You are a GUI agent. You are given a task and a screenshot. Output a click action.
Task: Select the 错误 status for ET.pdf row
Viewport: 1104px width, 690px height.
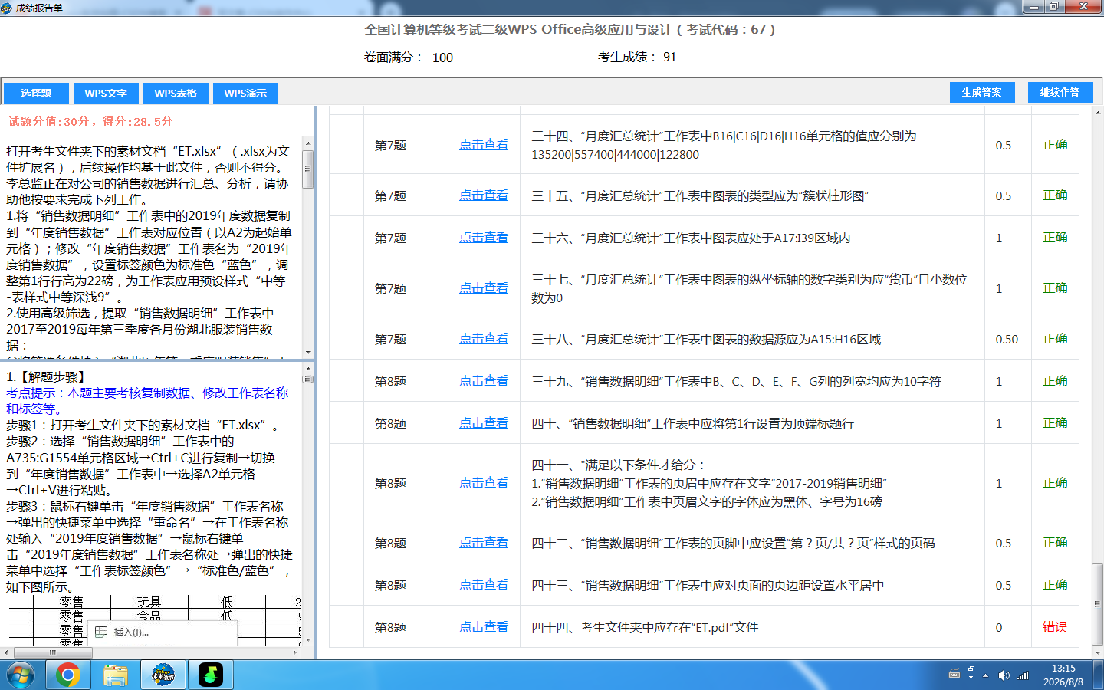1055,627
